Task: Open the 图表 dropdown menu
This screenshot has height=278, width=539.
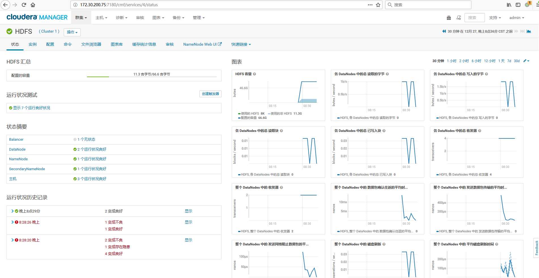Action: [x=158, y=18]
